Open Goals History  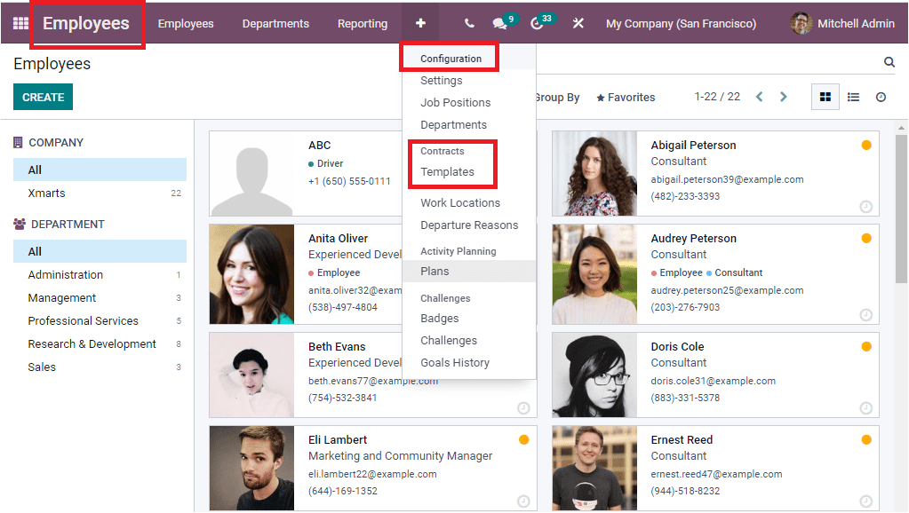tap(454, 362)
